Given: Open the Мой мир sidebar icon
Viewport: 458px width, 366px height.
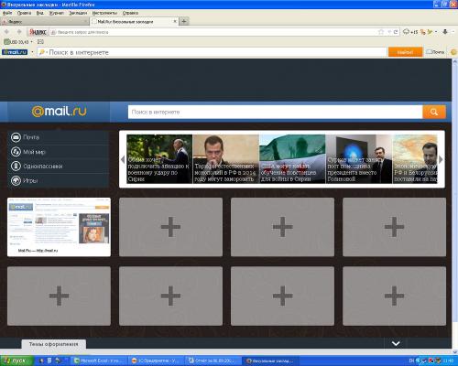Looking at the screenshot, I should pos(16,152).
